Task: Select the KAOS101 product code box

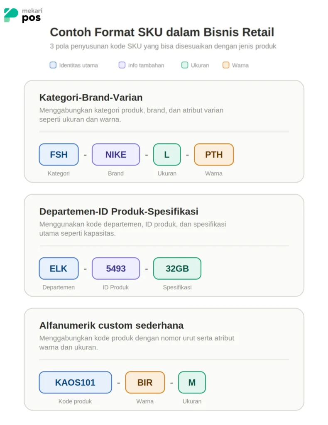Action: (76, 382)
